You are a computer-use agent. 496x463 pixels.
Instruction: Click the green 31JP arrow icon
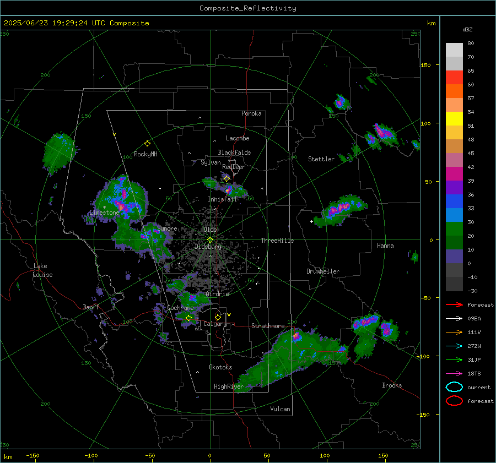point(454,359)
